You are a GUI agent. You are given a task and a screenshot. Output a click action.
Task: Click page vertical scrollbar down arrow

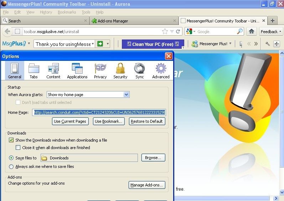(282, 192)
